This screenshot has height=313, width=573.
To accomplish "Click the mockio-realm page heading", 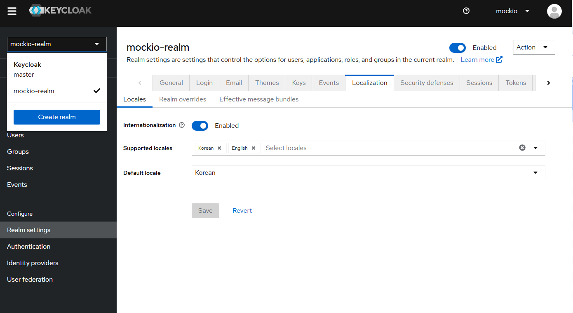I will coord(158,47).
